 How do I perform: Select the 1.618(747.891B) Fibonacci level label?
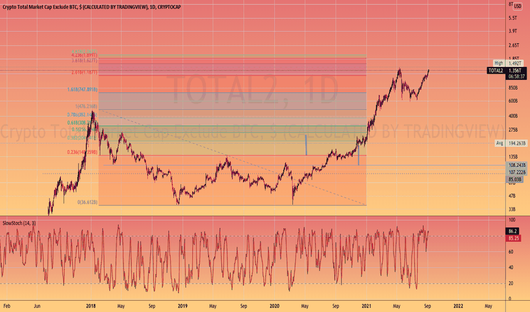click(x=82, y=90)
